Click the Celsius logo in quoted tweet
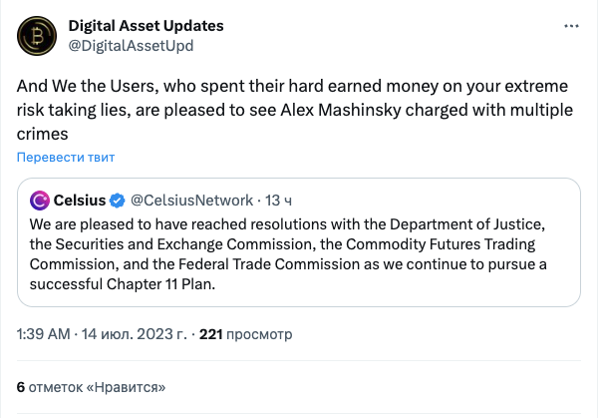This screenshot has width=601, height=418. [41, 201]
